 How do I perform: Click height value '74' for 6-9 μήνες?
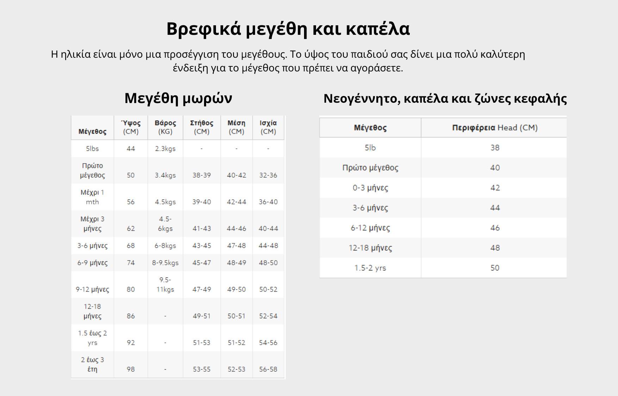click(x=131, y=263)
